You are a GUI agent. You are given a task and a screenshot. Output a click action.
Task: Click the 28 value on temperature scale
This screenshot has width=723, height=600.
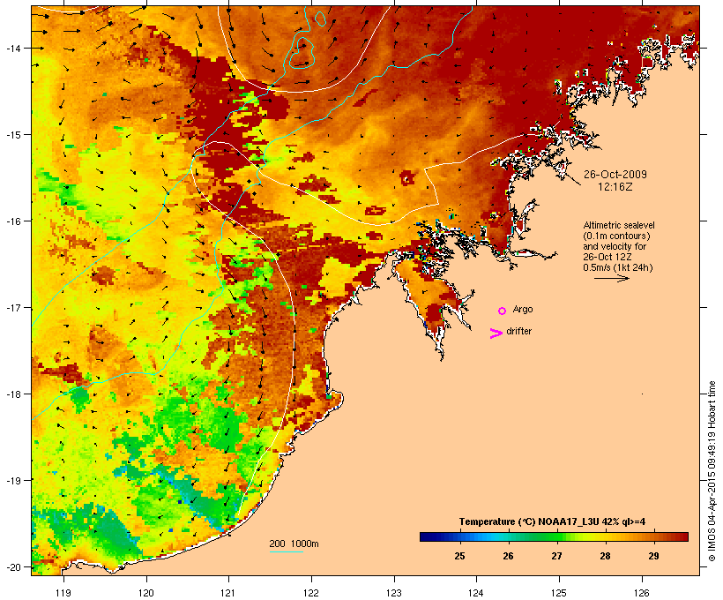pos(605,556)
